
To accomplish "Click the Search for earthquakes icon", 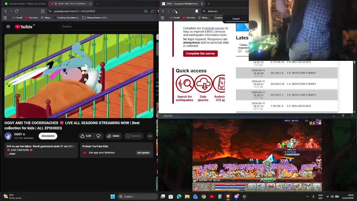I will [x=185, y=84].
